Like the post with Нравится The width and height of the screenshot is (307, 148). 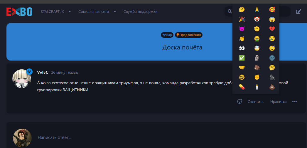point(278,101)
